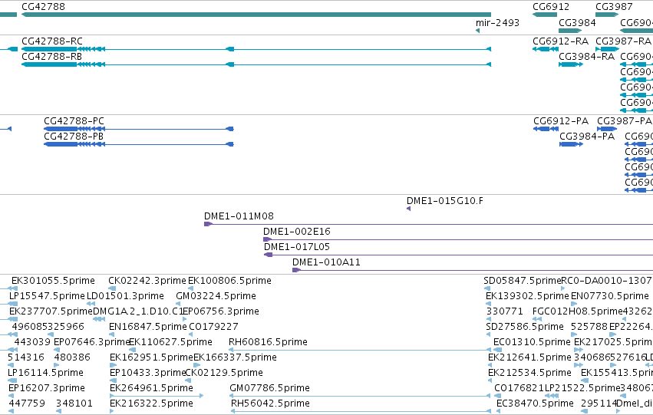Click the 330771 feature label
The width and height of the screenshot is (653, 415).
coord(505,311)
